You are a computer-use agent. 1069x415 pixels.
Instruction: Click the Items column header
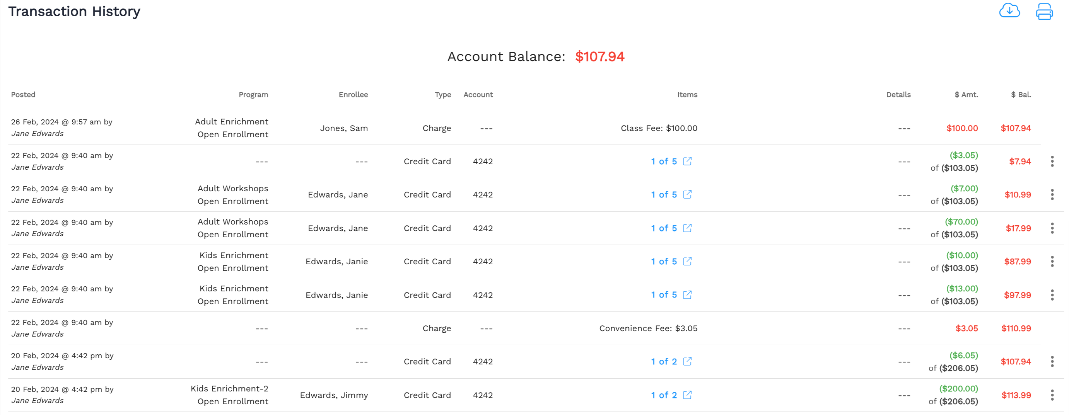[687, 95]
